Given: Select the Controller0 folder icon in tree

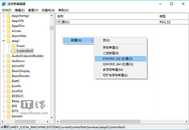Looking at the screenshot, I should (14, 51).
